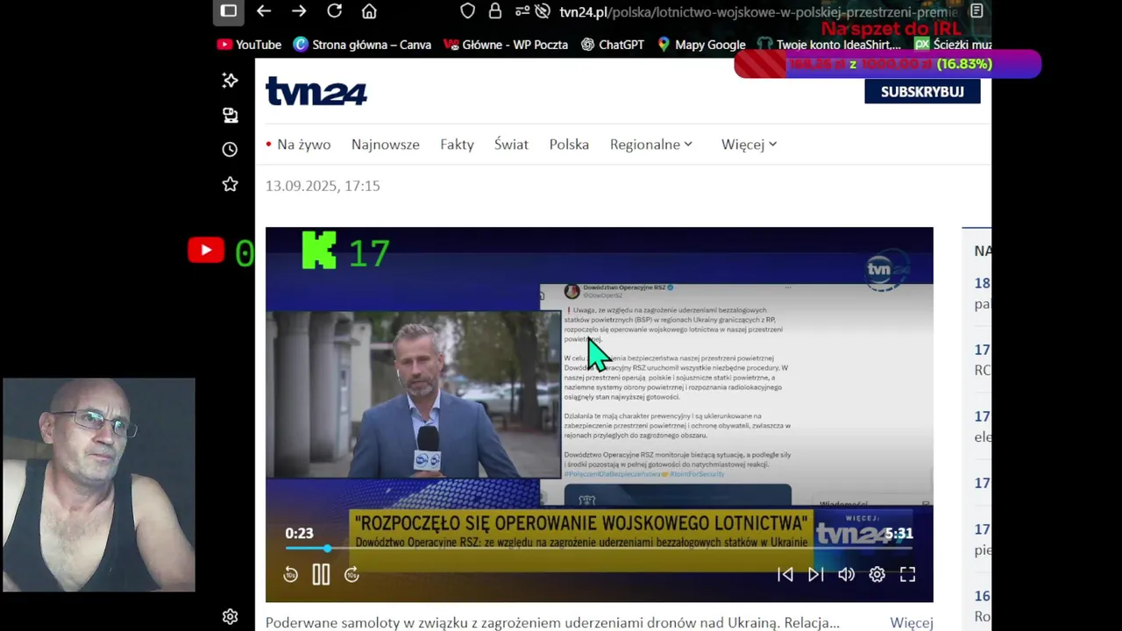
Task: Open the Polska menu item
Action: [x=569, y=145]
